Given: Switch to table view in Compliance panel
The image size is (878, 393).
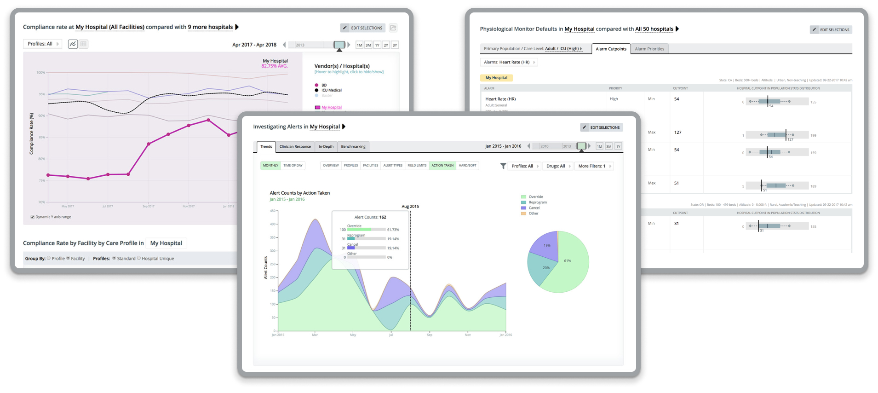Looking at the screenshot, I should pyautogui.click(x=83, y=44).
